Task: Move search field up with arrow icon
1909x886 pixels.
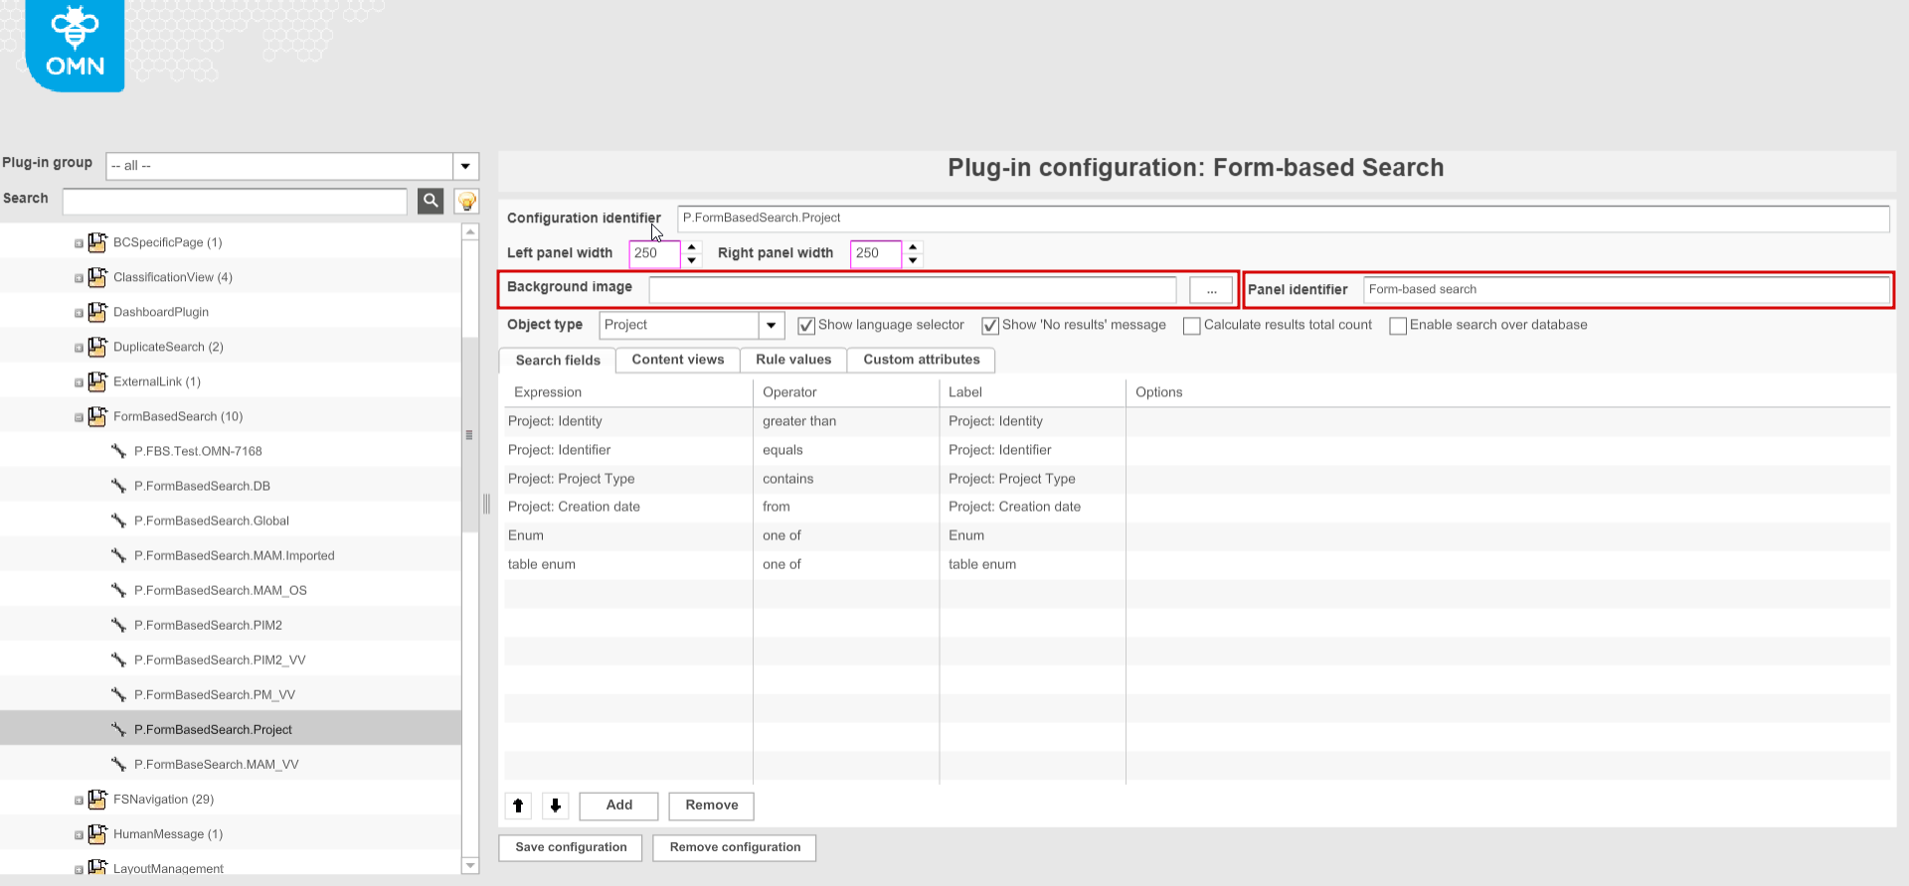Action: pos(518,806)
